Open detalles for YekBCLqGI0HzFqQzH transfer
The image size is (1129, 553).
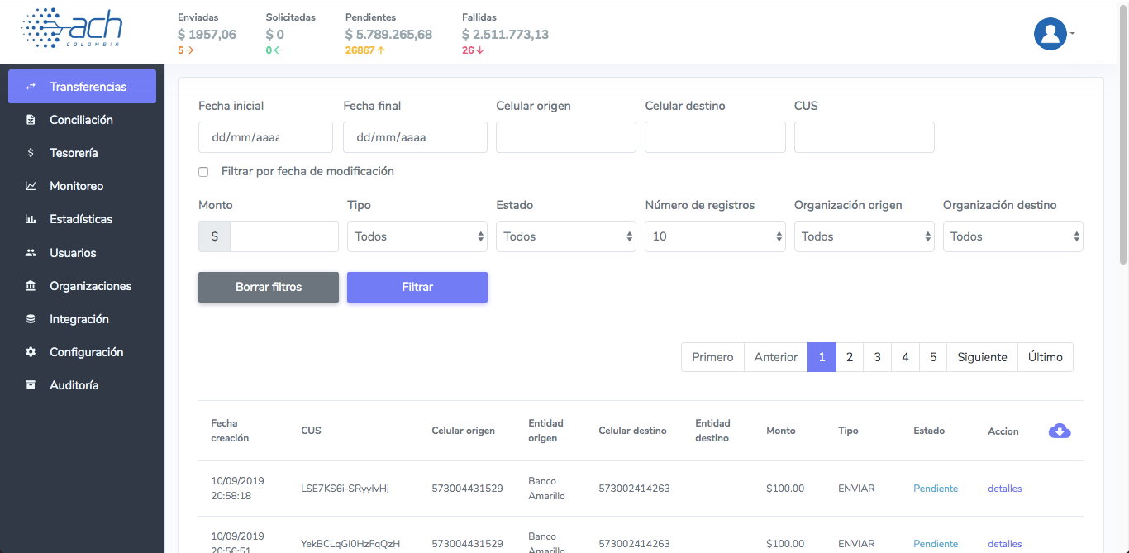(x=1005, y=544)
